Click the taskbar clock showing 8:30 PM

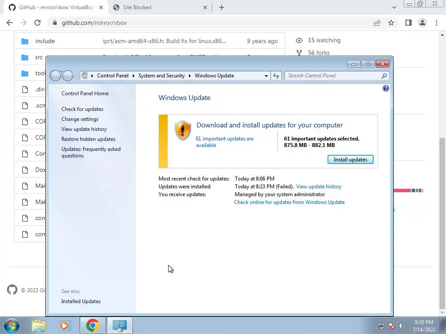424,326
